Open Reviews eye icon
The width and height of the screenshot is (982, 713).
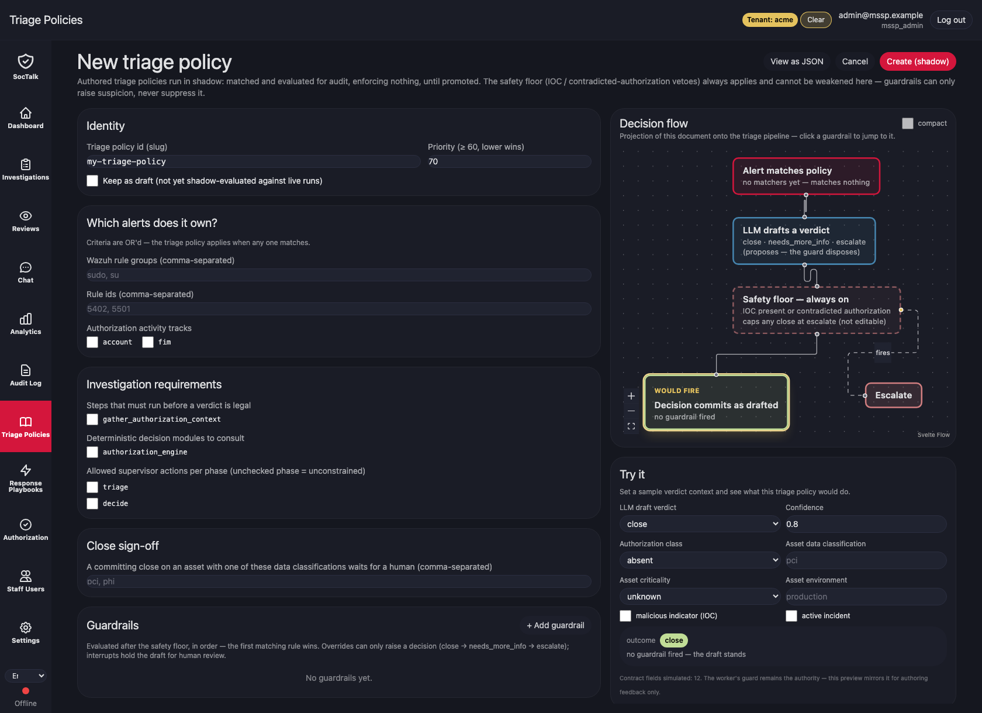(26, 216)
